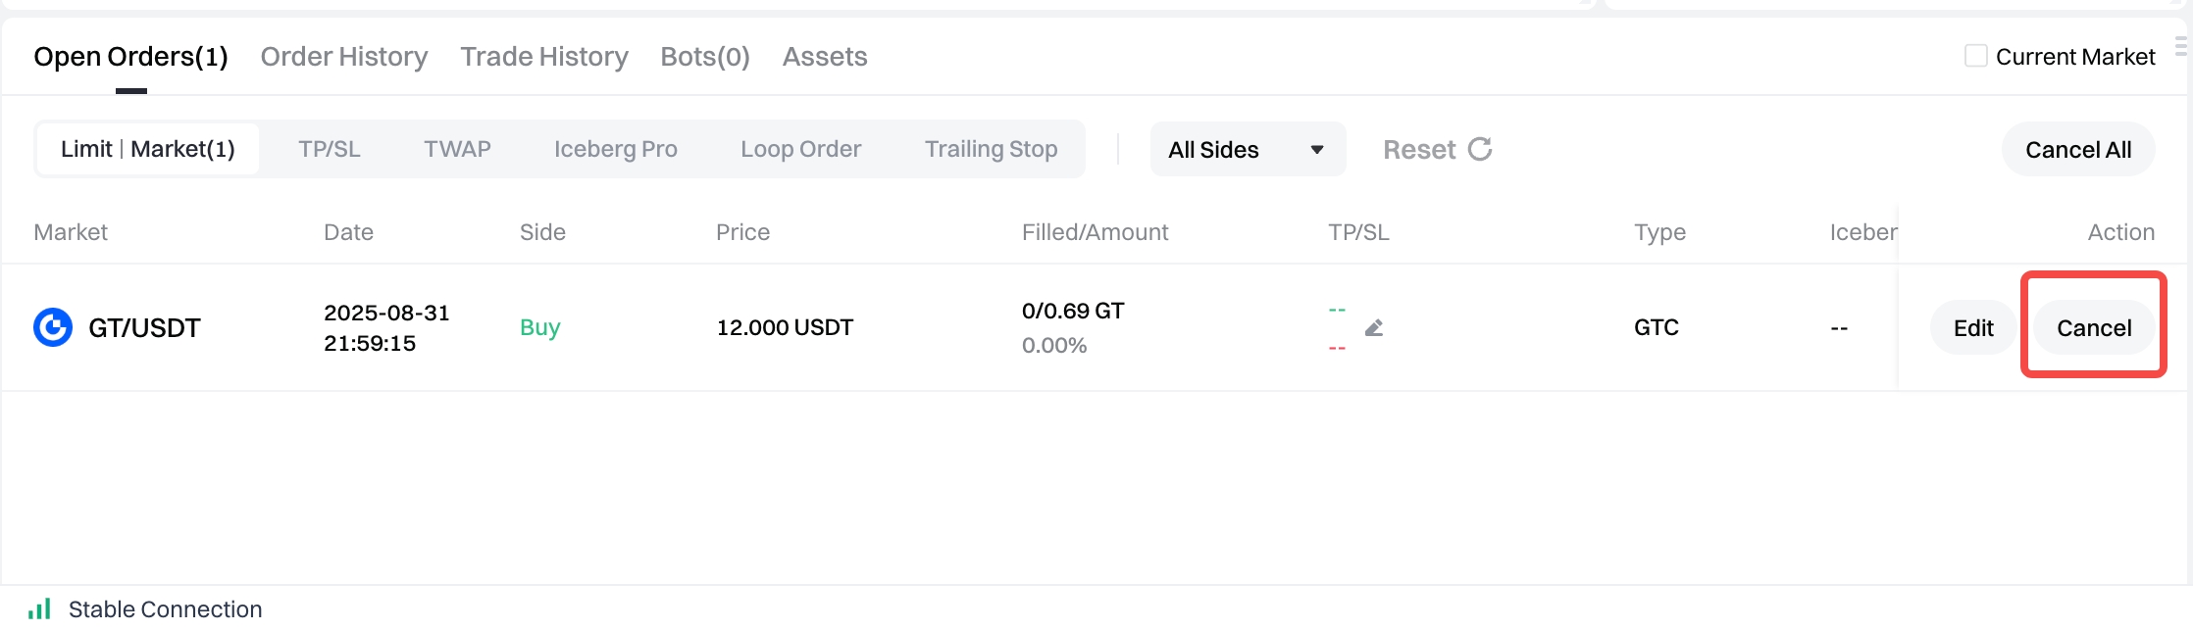
Task: Select the Bots(0) tab
Action: point(705,57)
